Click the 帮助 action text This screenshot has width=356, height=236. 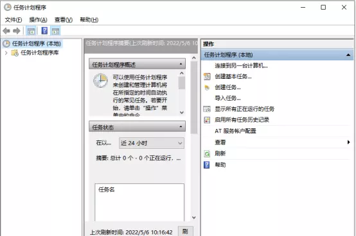click(220, 165)
